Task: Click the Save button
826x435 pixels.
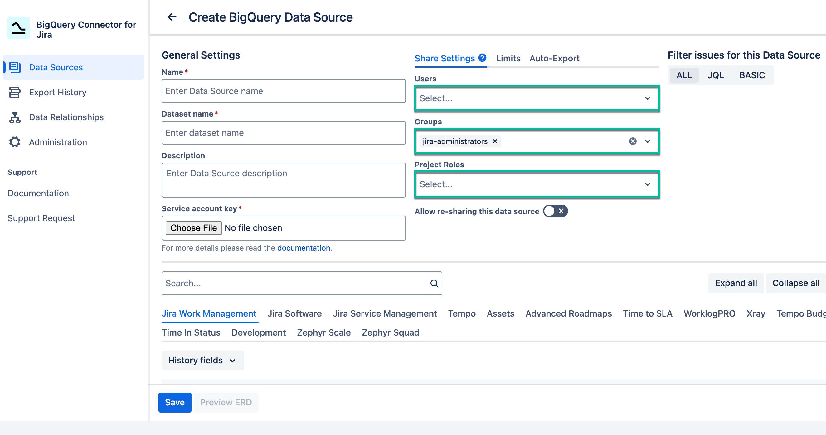Action: pos(174,402)
